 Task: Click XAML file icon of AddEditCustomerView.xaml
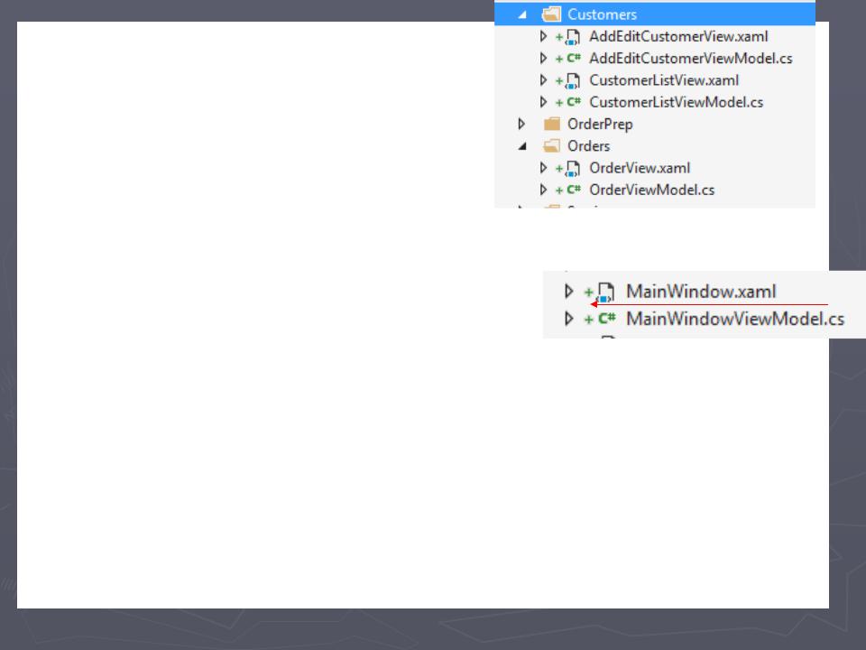point(572,37)
